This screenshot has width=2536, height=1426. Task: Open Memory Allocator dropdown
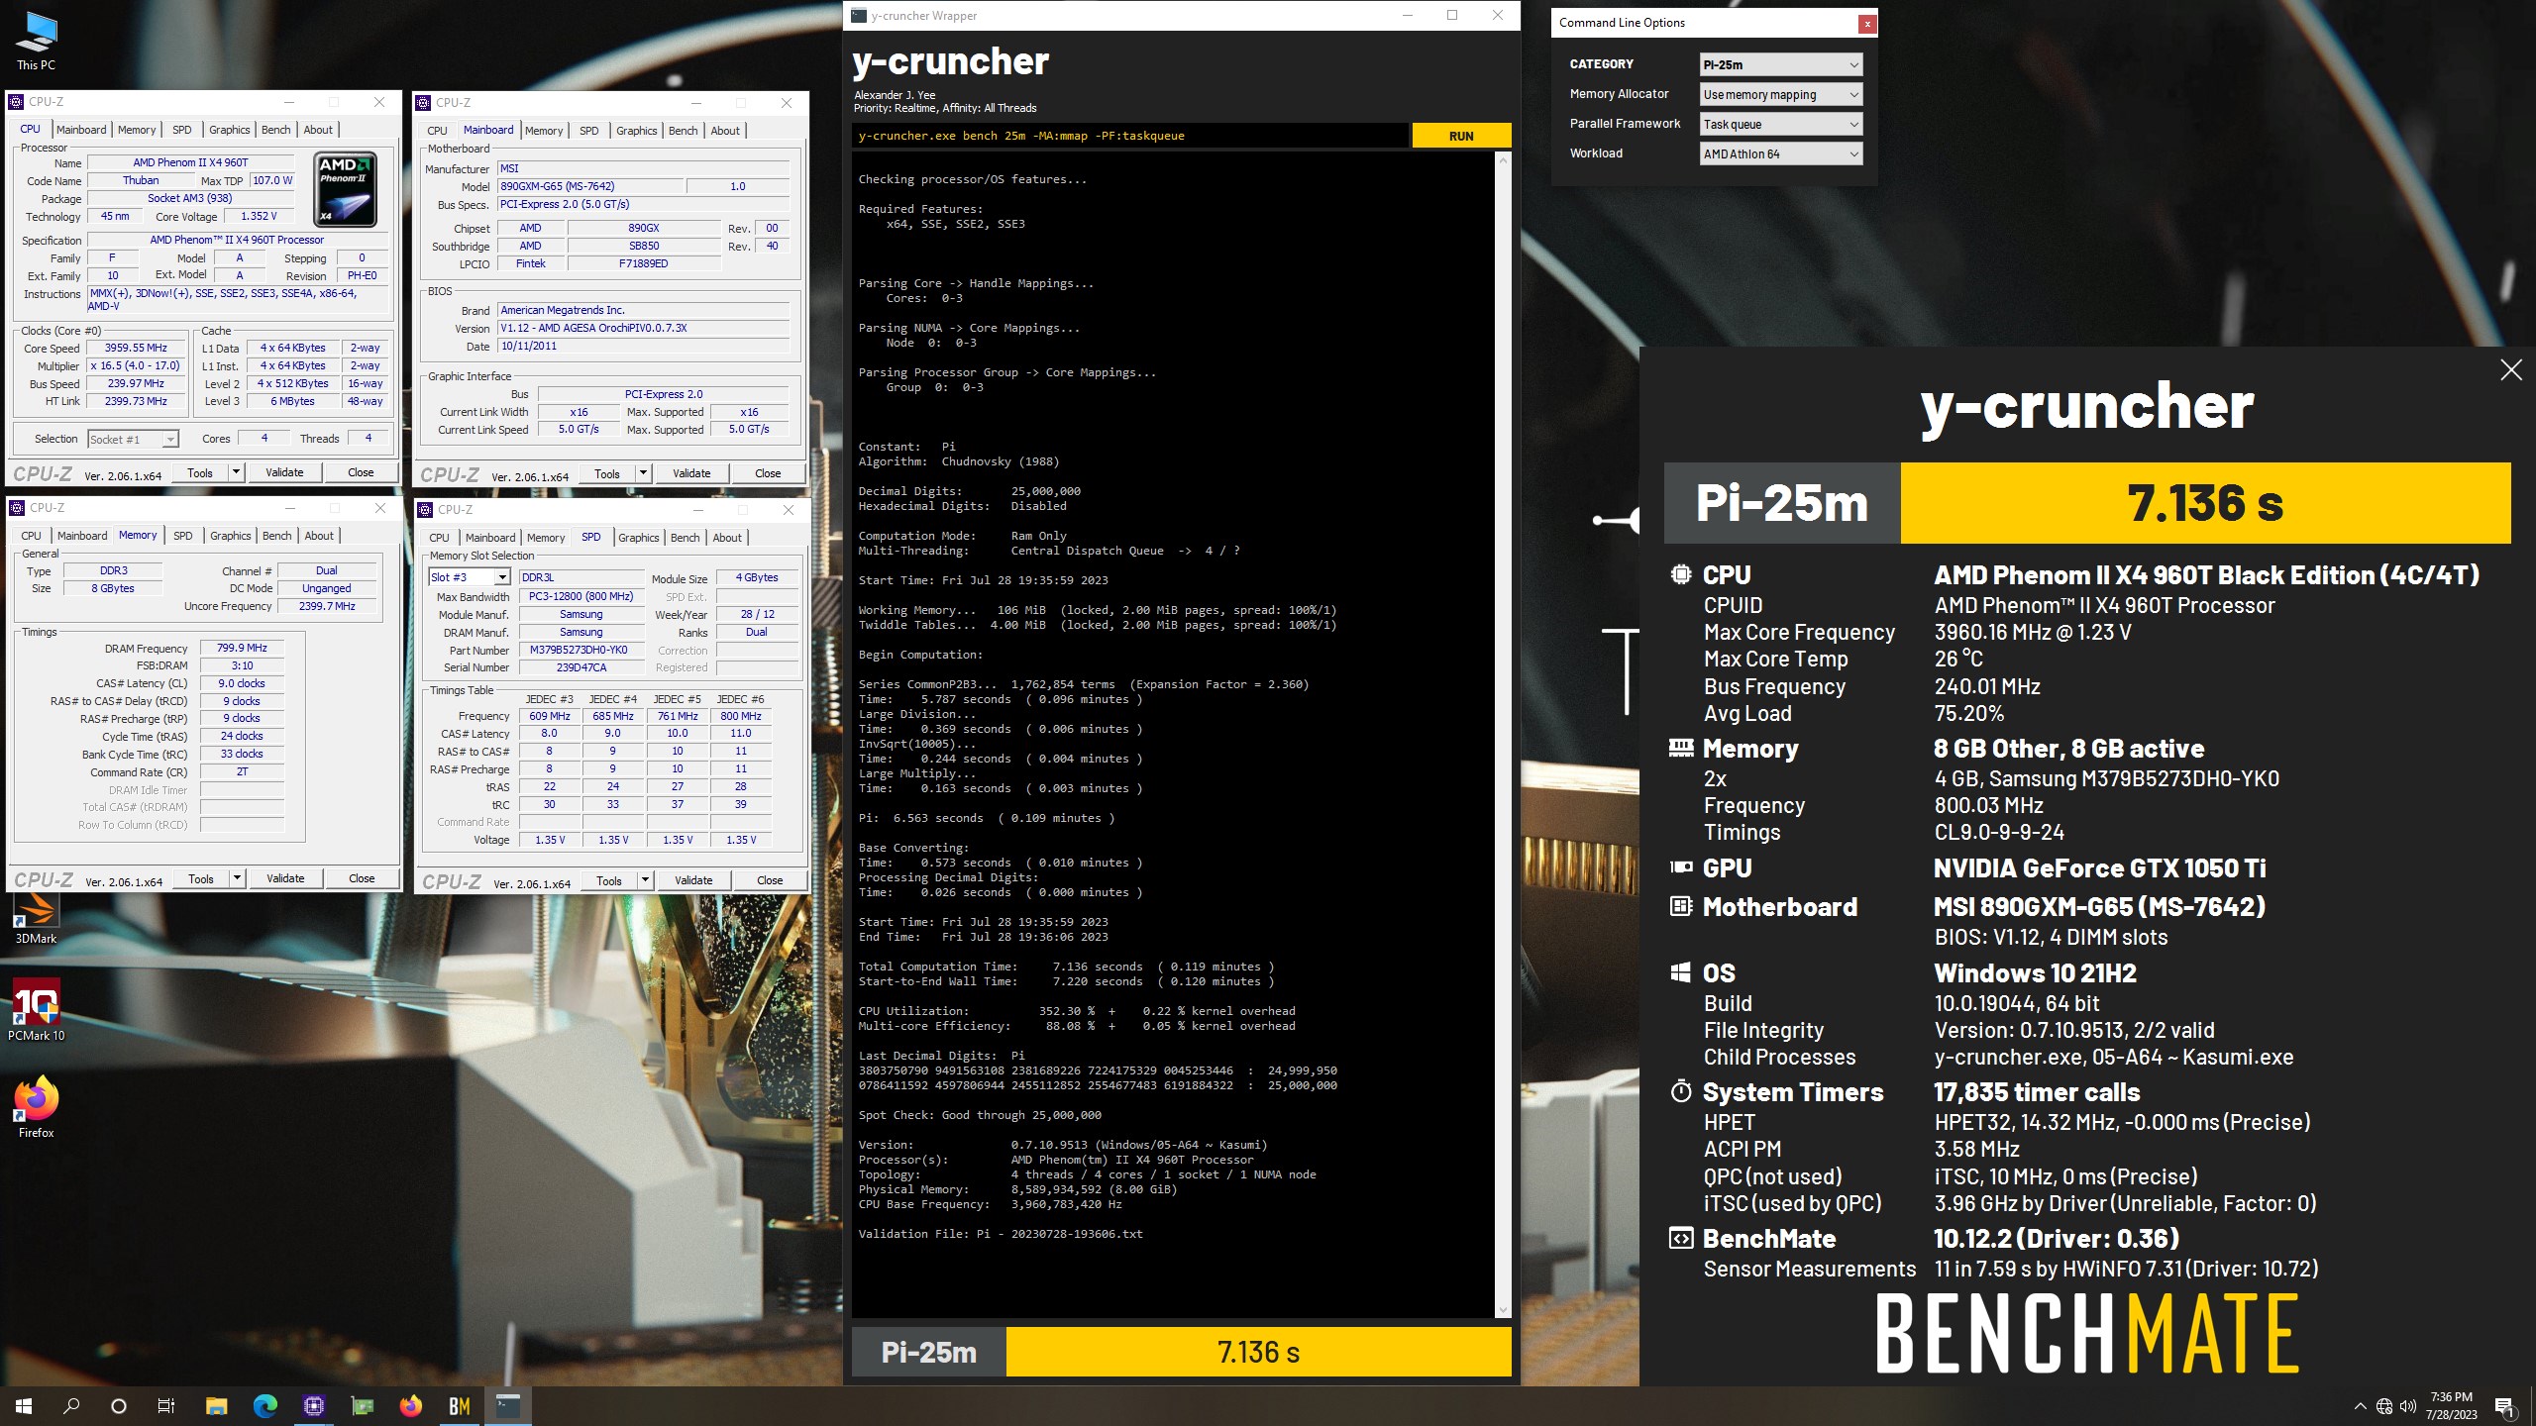coord(1781,94)
